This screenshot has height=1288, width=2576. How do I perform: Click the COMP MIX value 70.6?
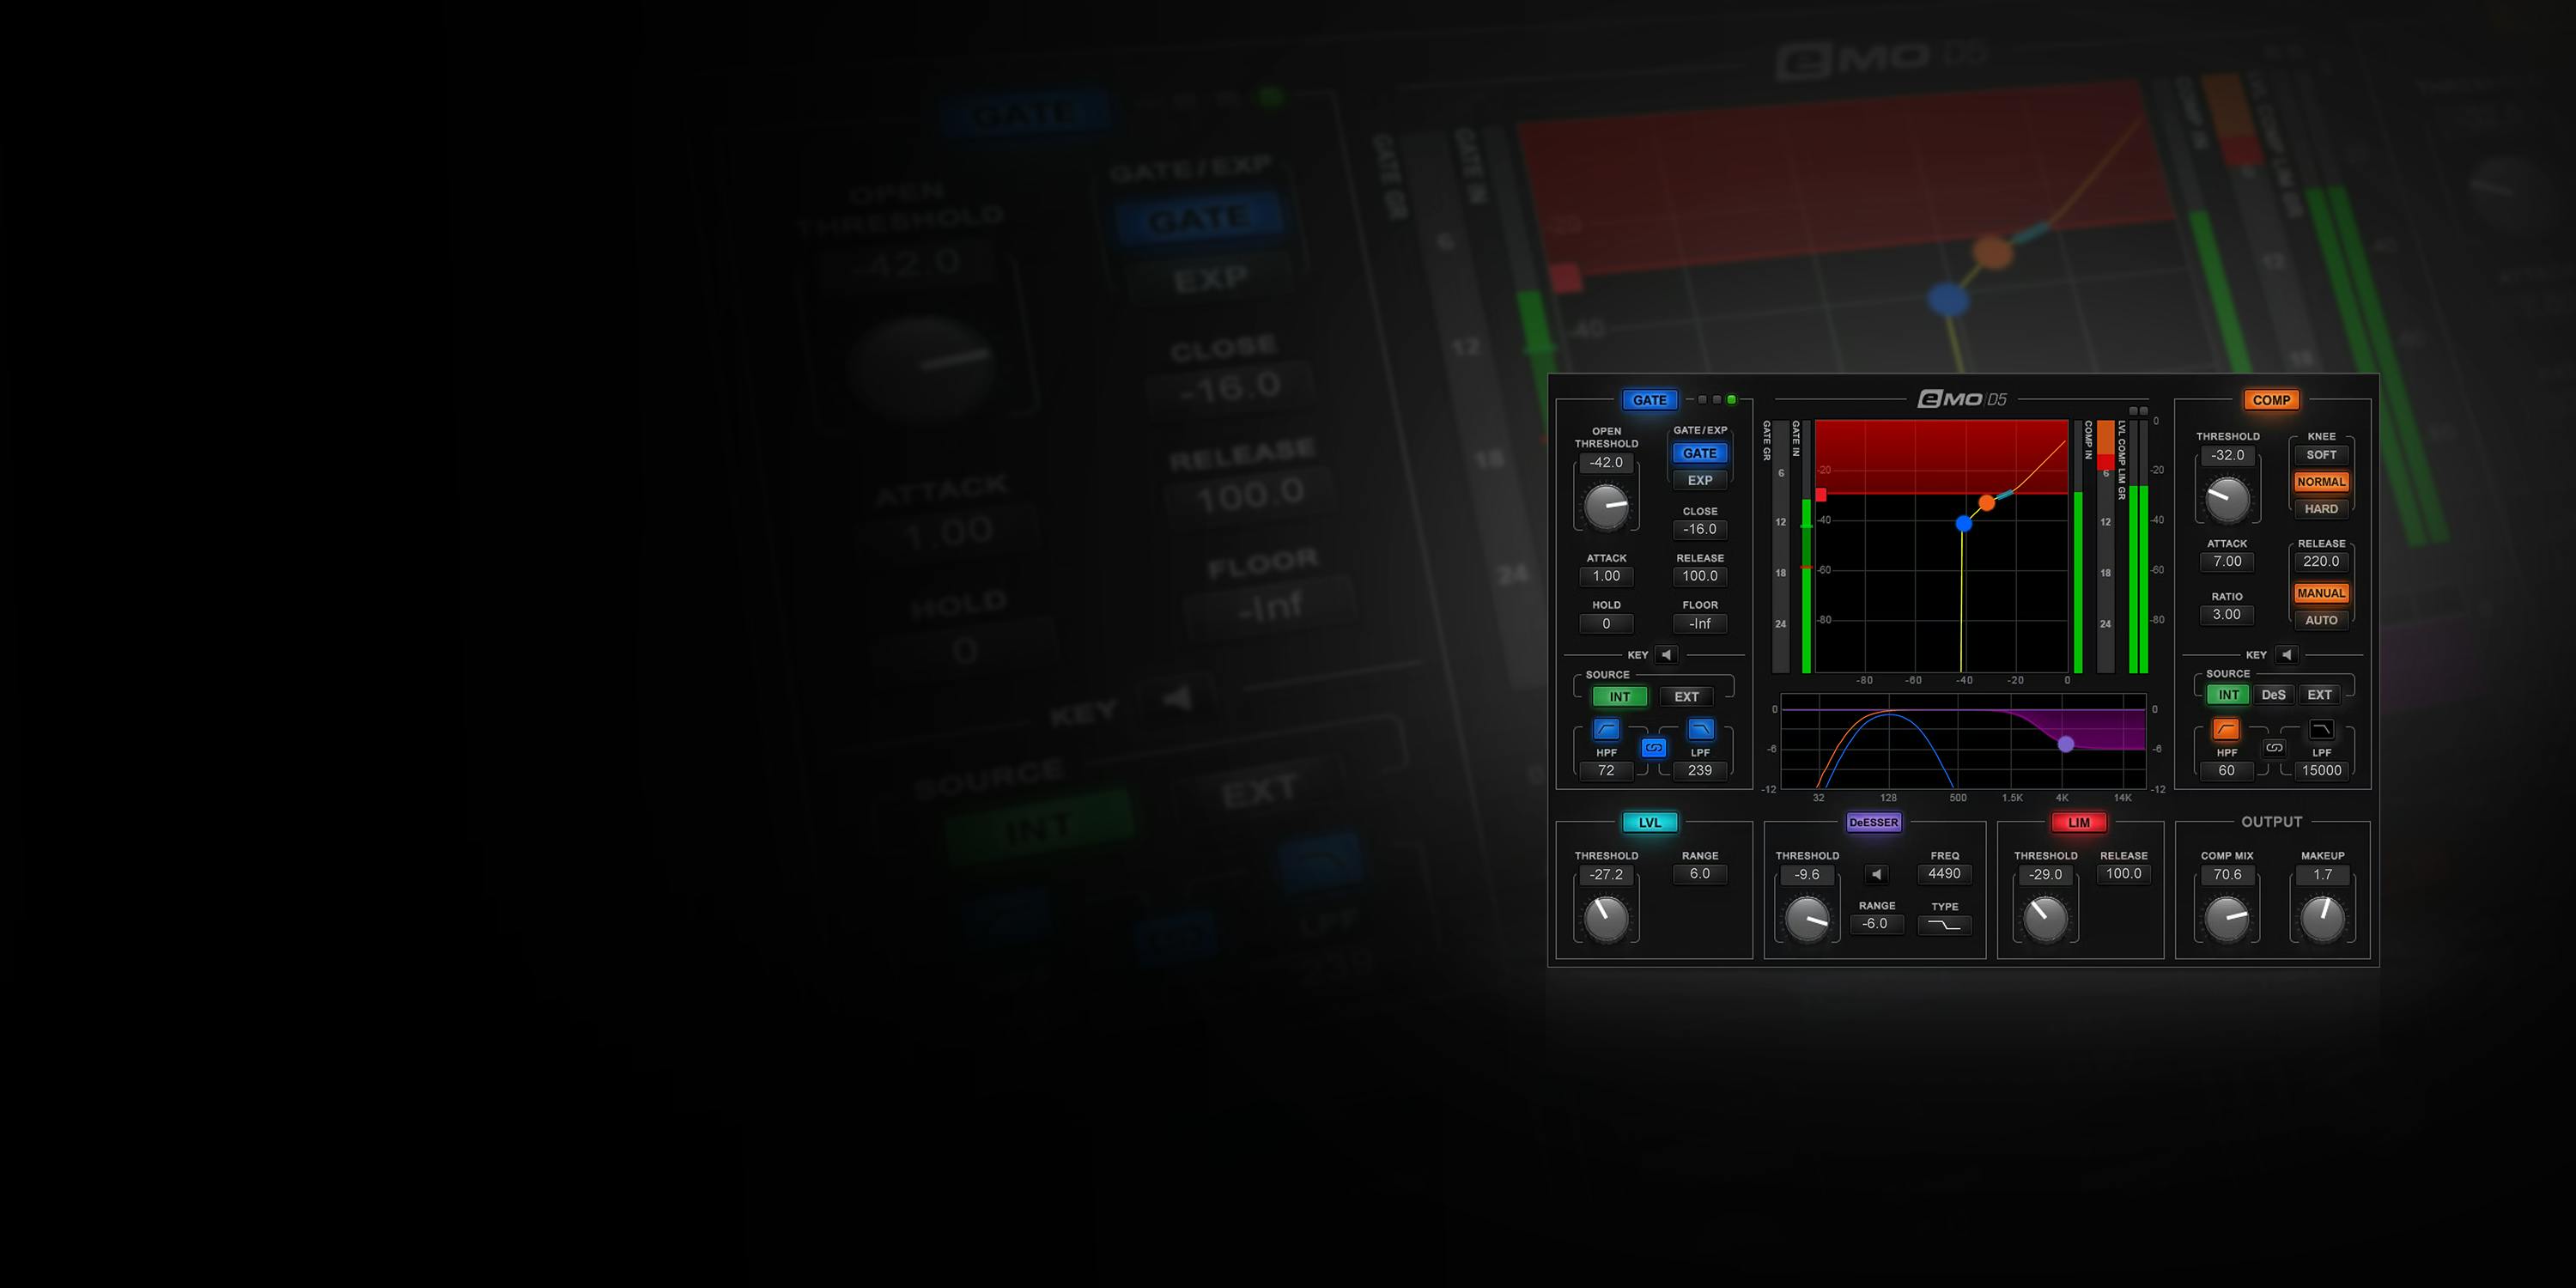(2227, 875)
